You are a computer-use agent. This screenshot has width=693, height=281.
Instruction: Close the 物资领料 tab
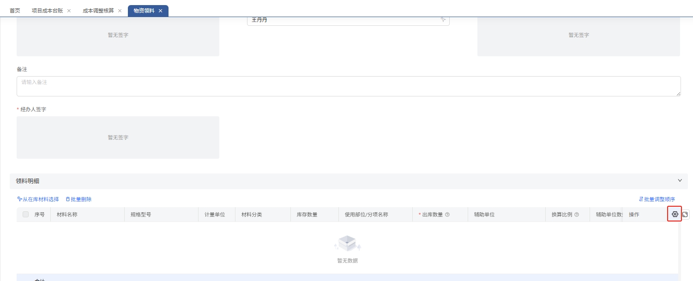pyautogui.click(x=160, y=11)
